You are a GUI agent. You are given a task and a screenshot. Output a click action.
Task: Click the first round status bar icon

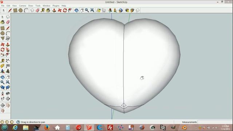[2, 122]
